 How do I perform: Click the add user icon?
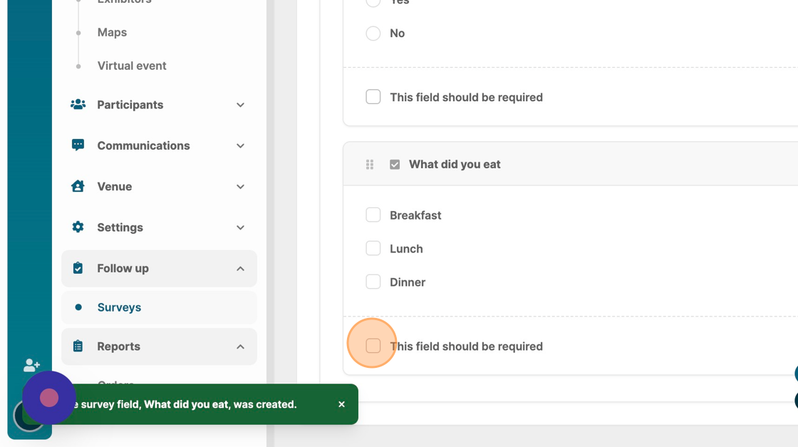point(31,366)
